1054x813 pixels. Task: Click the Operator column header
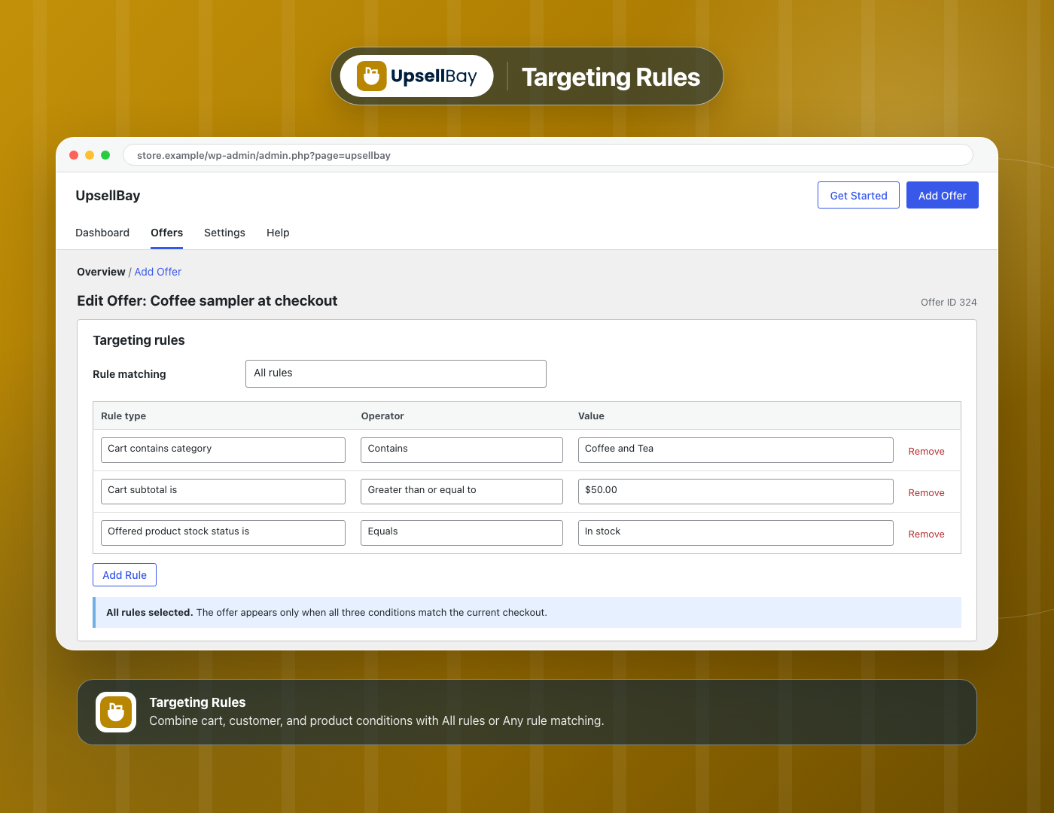coord(382,416)
